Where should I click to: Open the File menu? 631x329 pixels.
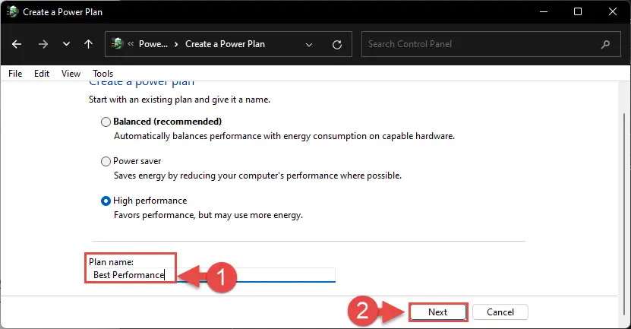pyautogui.click(x=15, y=74)
